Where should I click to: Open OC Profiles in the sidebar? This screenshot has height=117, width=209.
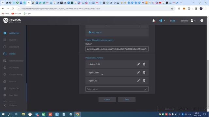pyautogui.click(x=14, y=68)
